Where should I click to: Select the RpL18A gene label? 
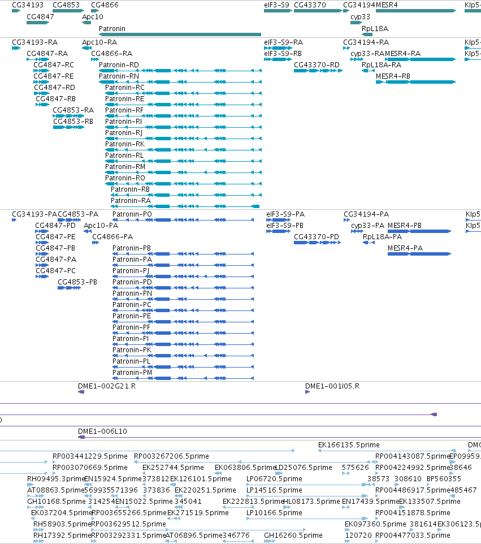pos(375,28)
